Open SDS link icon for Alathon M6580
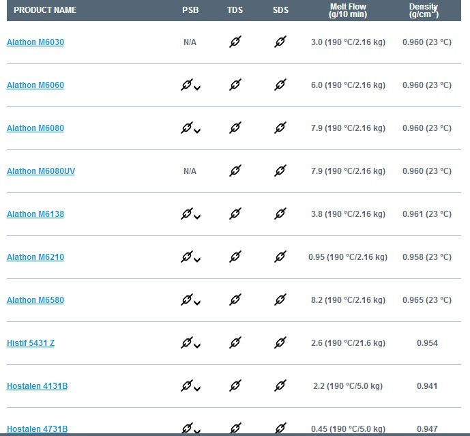This screenshot has height=436, width=470. coord(280,300)
